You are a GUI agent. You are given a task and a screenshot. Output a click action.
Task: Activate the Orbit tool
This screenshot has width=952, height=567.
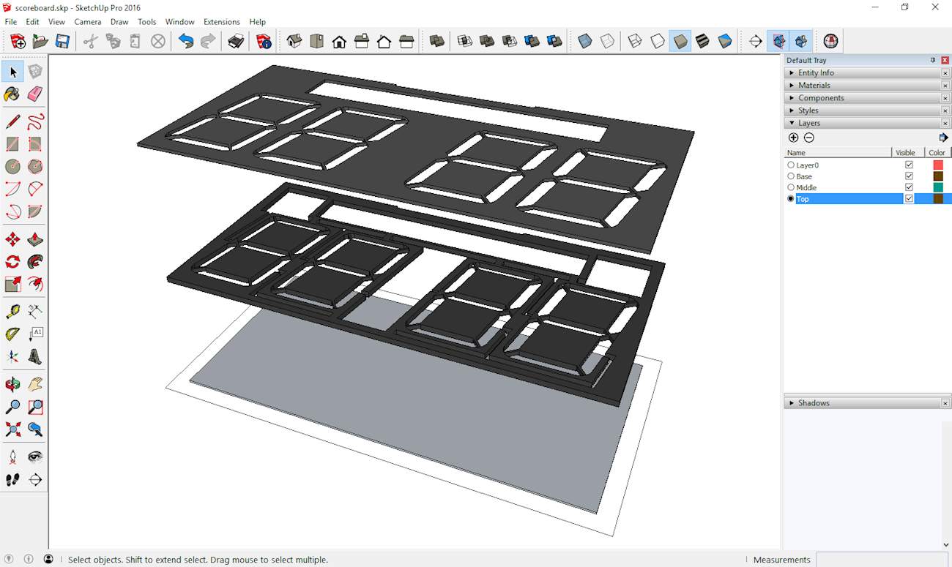point(12,385)
